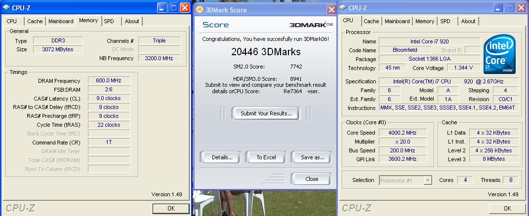Image resolution: width=529 pixels, height=216 pixels.
Task: Click the HDR/SM3.0 Score value 8941
Action: coord(296,79)
